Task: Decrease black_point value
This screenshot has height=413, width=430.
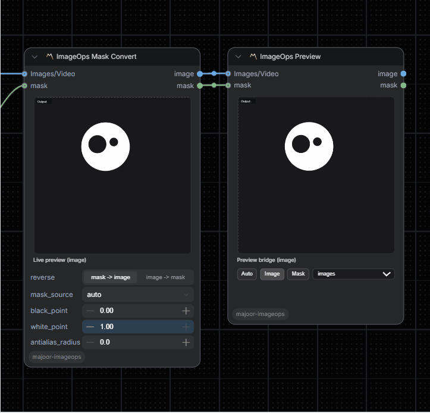Action: pyautogui.click(x=90, y=311)
